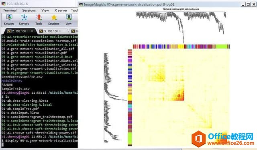Open the Sessions star icon
The image size is (257, 150).
(54, 17)
